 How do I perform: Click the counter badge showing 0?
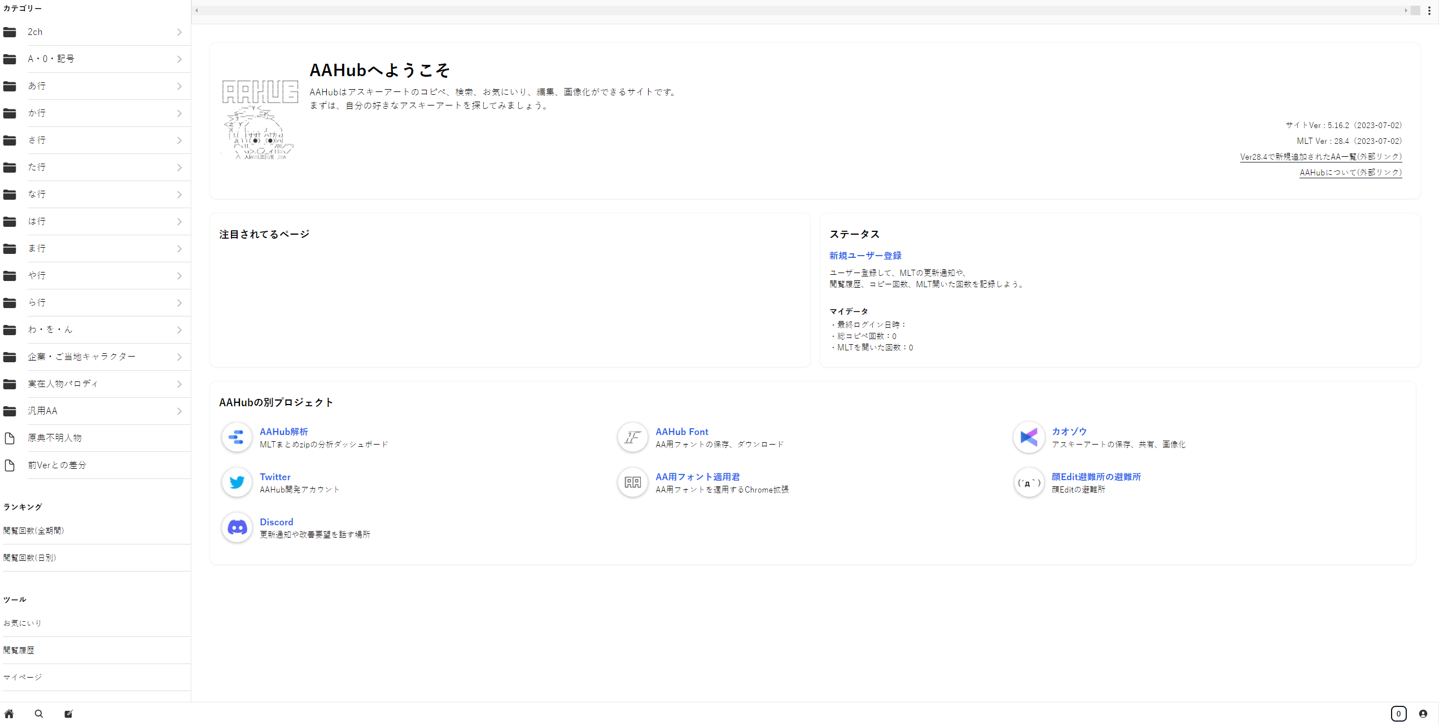coord(1398,714)
